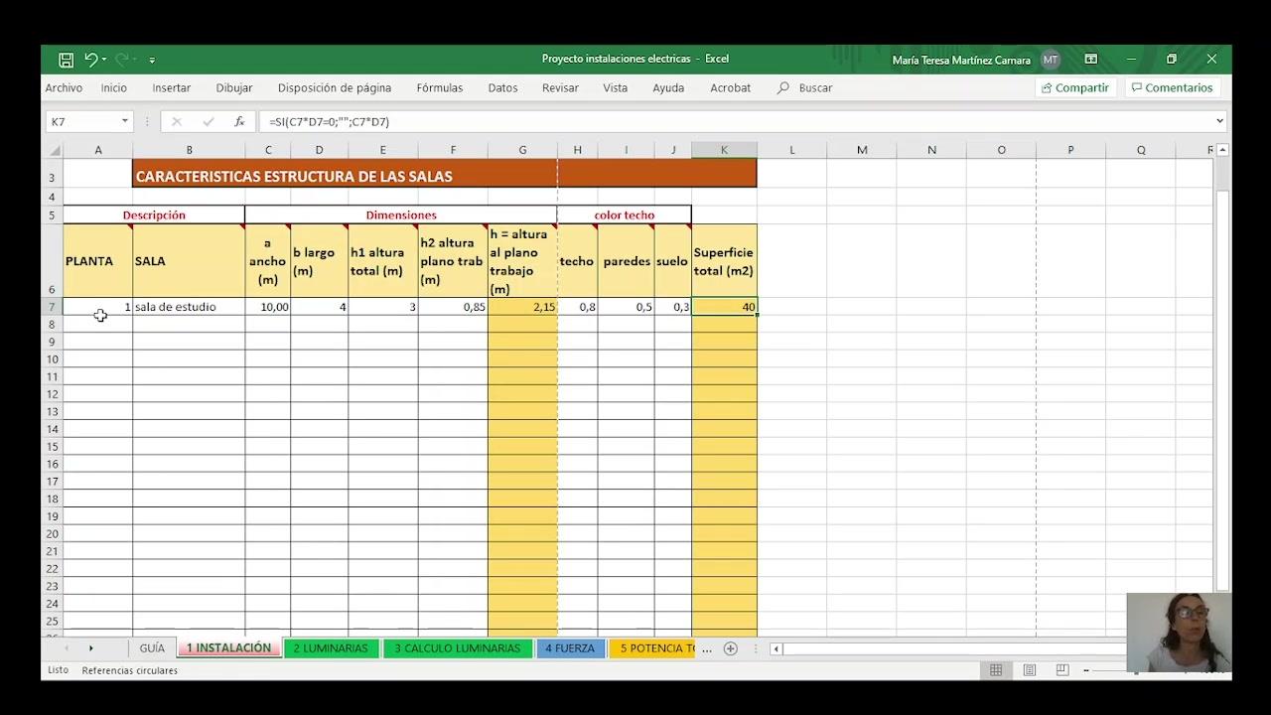The width and height of the screenshot is (1271, 715).
Task: Open the Ayuda tab
Action: tap(668, 87)
